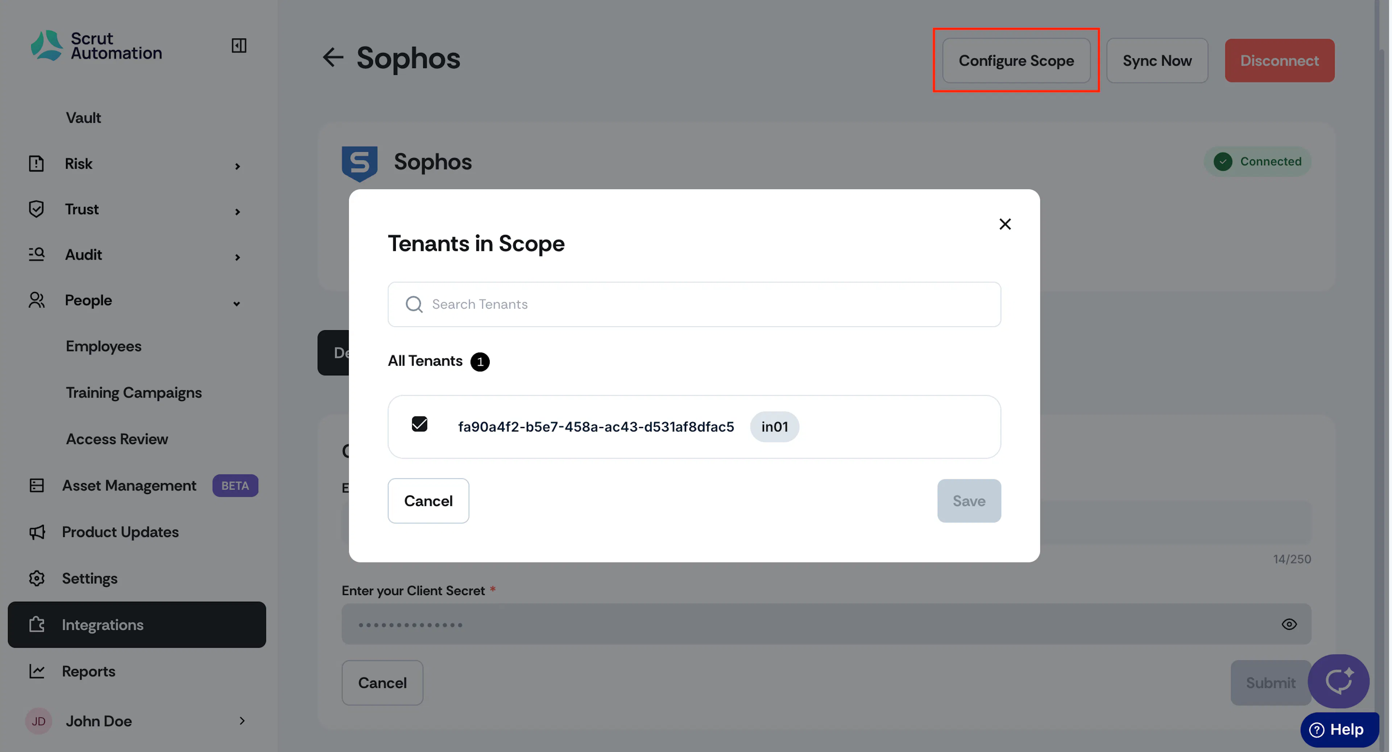This screenshot has width=1392, height=752.
Task: Open the AI chat assistant bubble
Action: tap(1338, 681)
